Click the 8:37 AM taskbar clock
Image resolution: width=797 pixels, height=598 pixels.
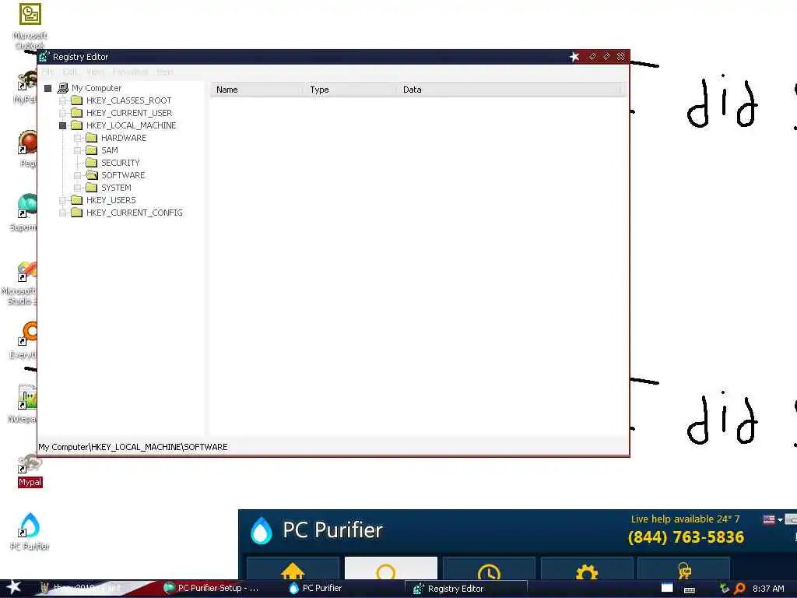pyautogui.click(x=768, y=589)
